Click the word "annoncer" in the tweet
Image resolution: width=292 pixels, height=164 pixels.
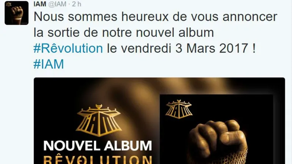click(250, 17)
